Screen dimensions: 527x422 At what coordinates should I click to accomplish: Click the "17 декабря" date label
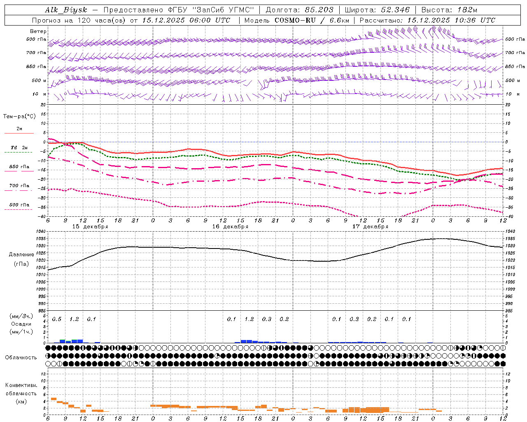[370, 227]
